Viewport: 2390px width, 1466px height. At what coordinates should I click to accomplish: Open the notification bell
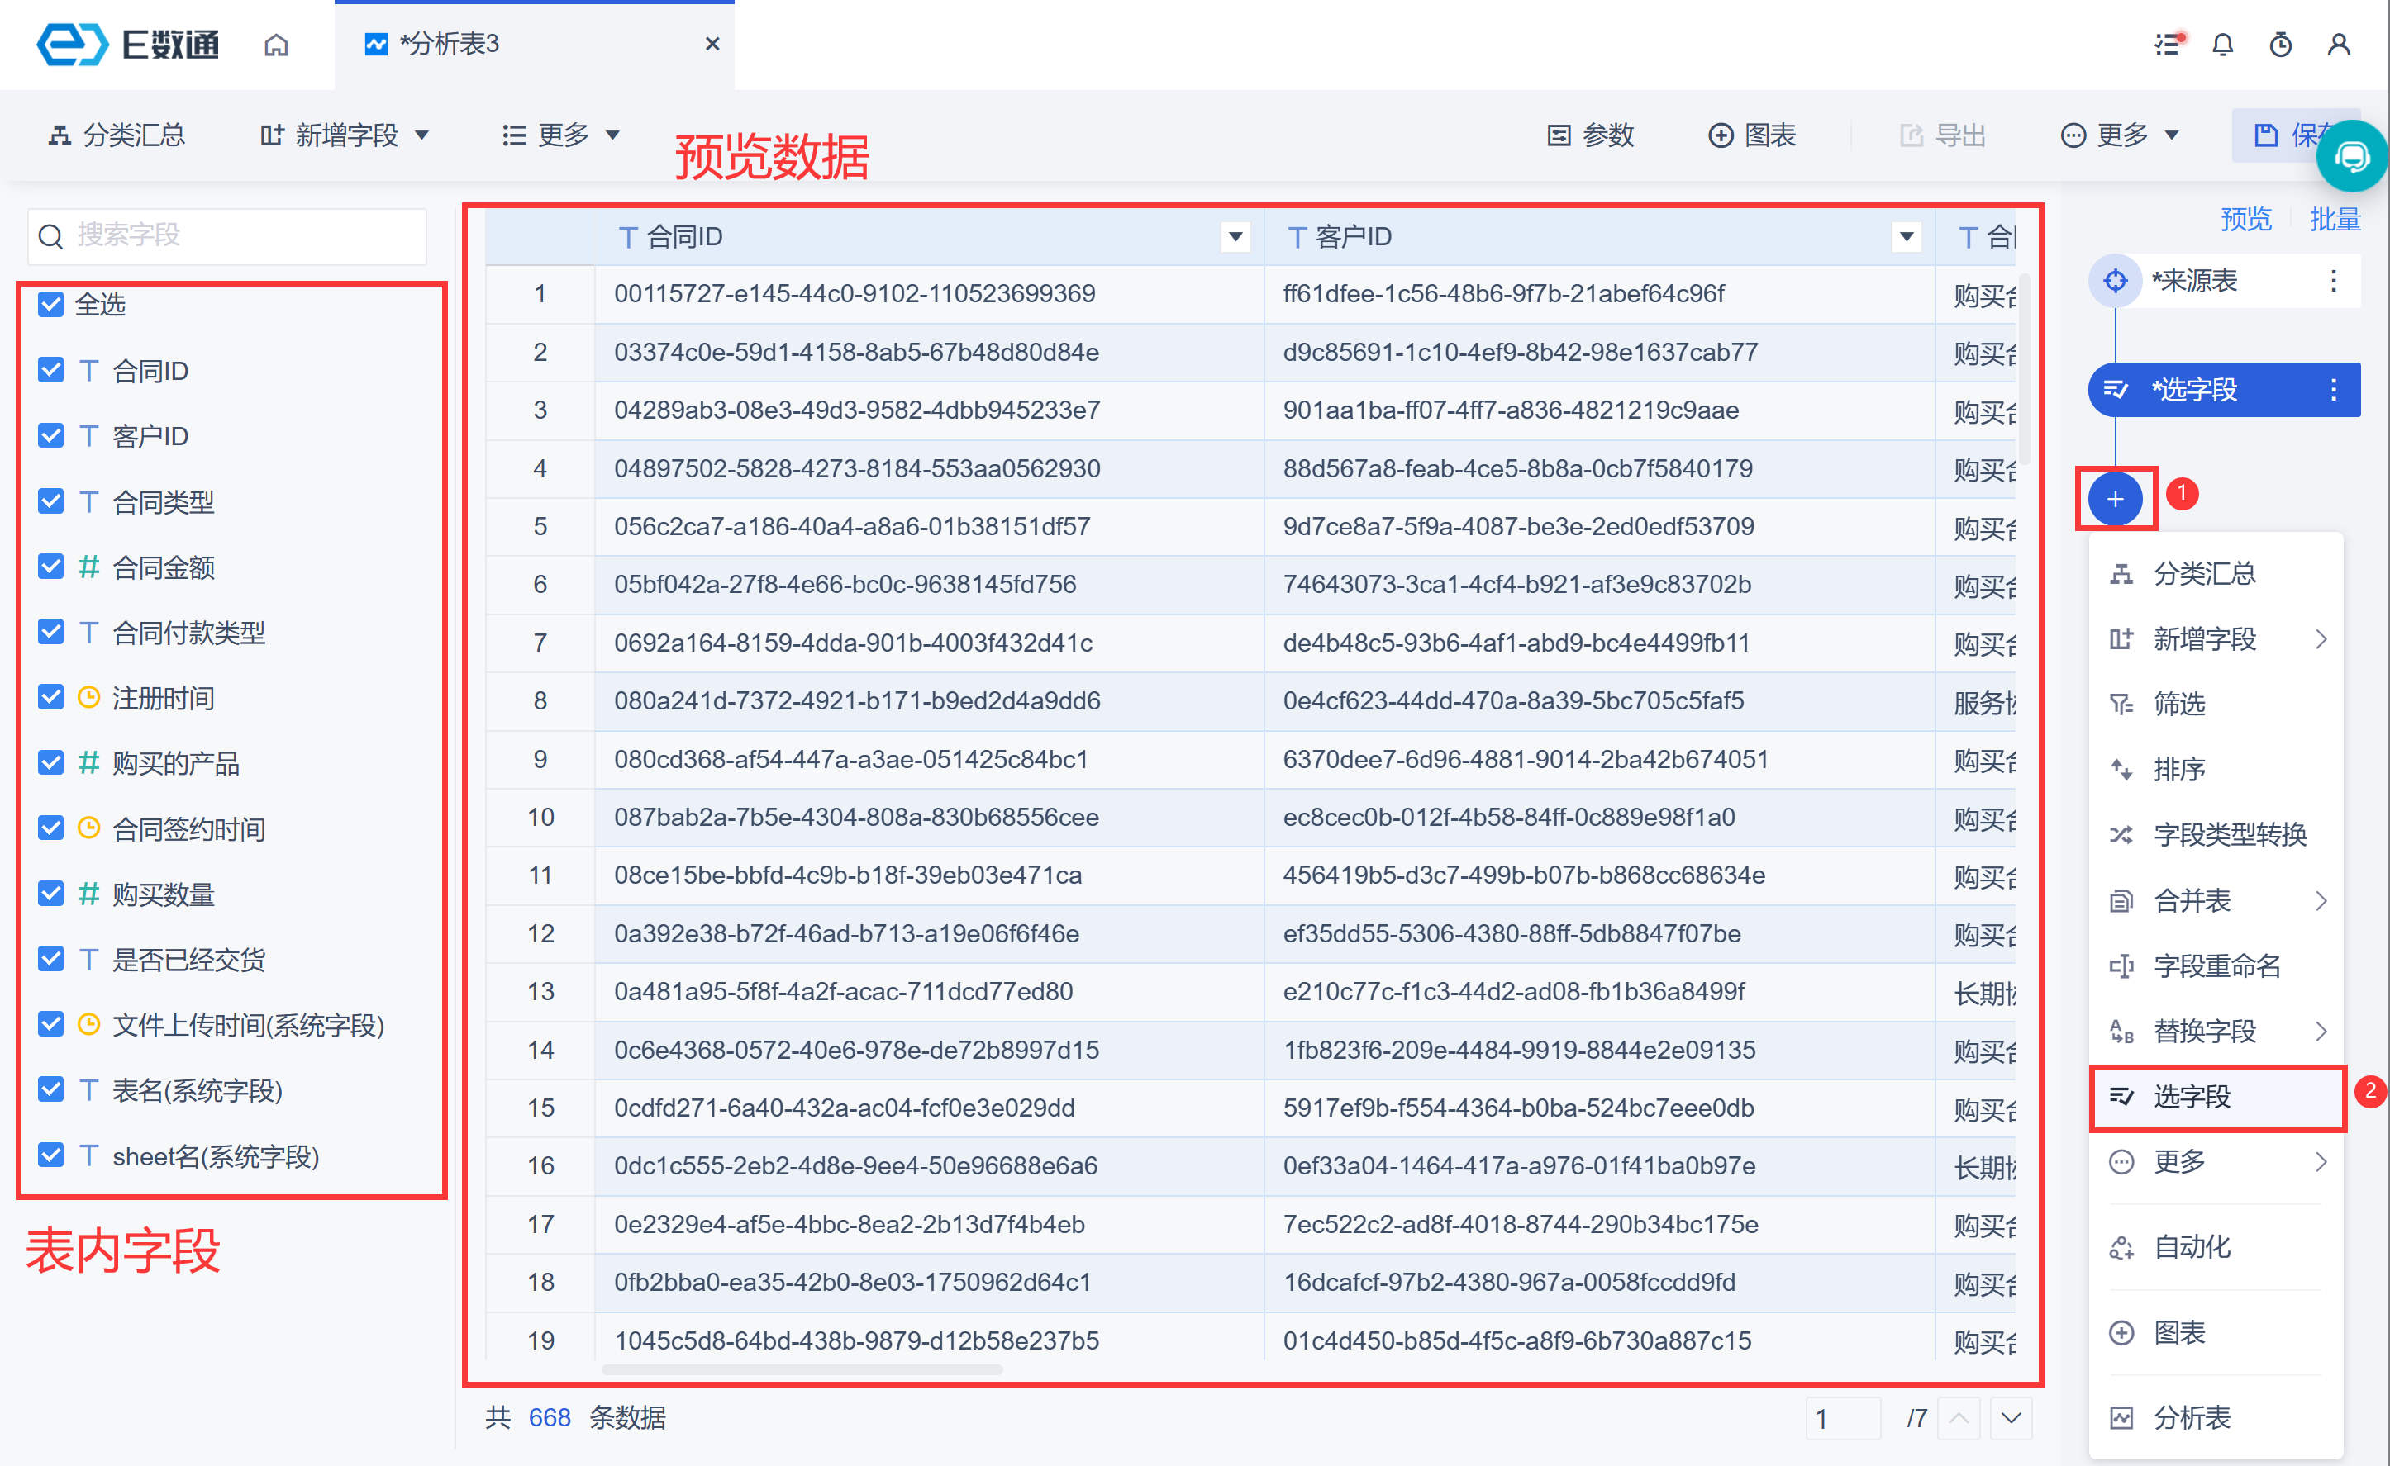[2222, 45]
